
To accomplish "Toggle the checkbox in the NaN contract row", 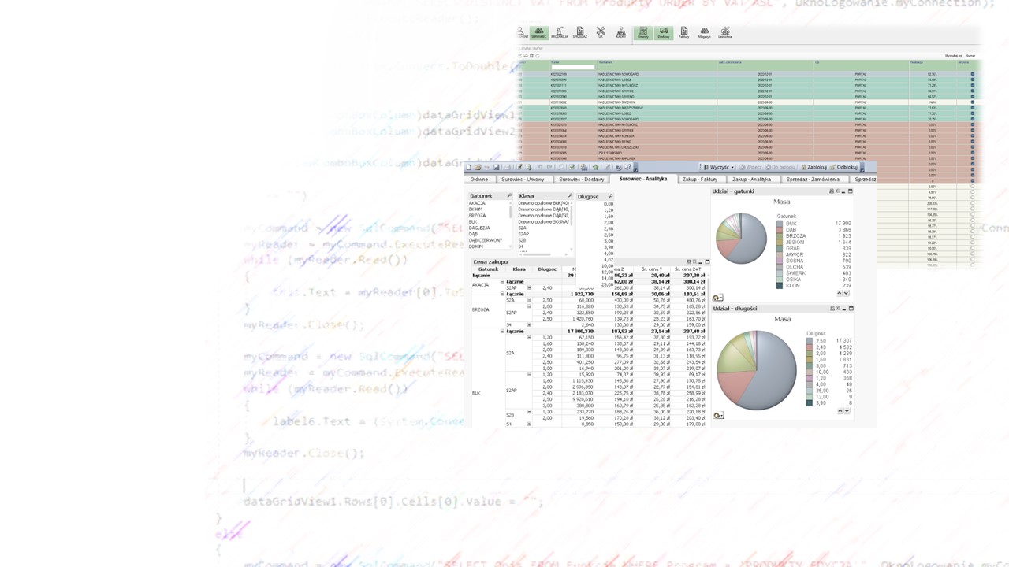I will 972,102.
